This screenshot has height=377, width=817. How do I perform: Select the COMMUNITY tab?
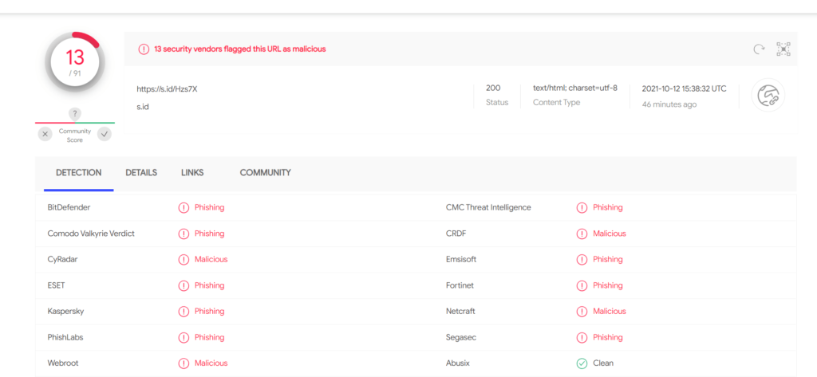[265, 173]
